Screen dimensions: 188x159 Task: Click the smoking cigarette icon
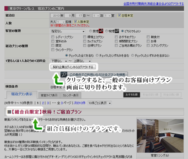(117, 31)
